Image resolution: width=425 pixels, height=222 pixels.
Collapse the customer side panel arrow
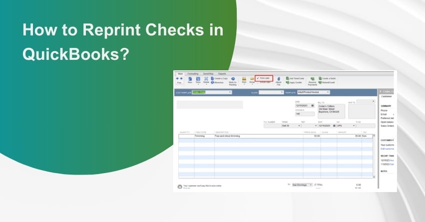[x=380, y=91]
